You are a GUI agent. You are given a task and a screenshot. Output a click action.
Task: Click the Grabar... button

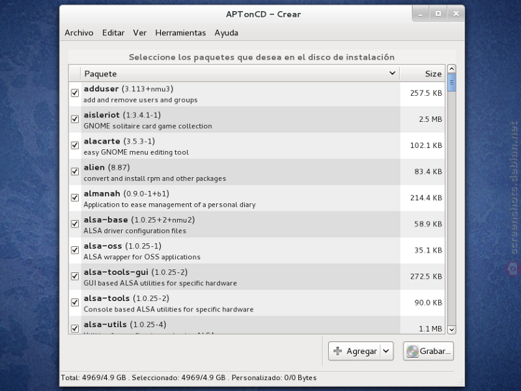[429, 351]
